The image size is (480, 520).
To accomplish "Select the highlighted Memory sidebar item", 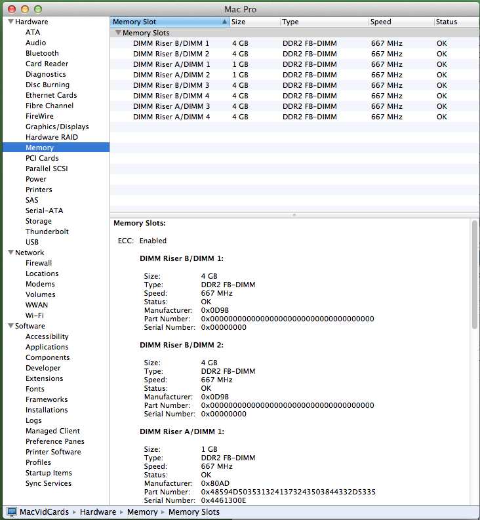I will tap(56, 148).
